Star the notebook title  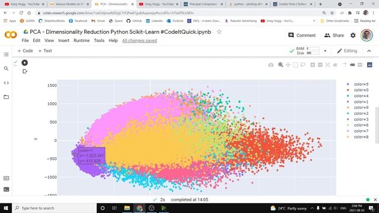(x=219, y=31)
